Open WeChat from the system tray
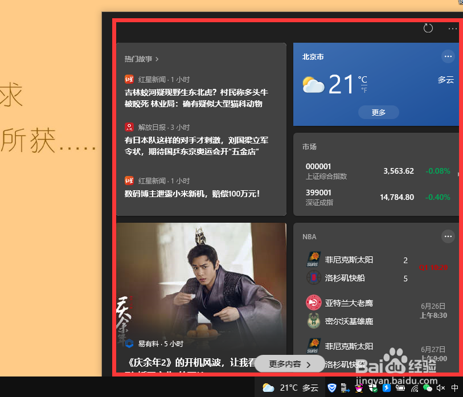The width and height of the screenshot is (463, 397). [x=428, y=388]
